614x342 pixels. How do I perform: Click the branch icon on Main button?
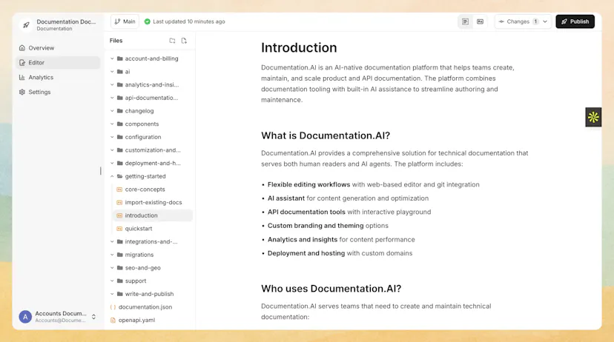117,21
